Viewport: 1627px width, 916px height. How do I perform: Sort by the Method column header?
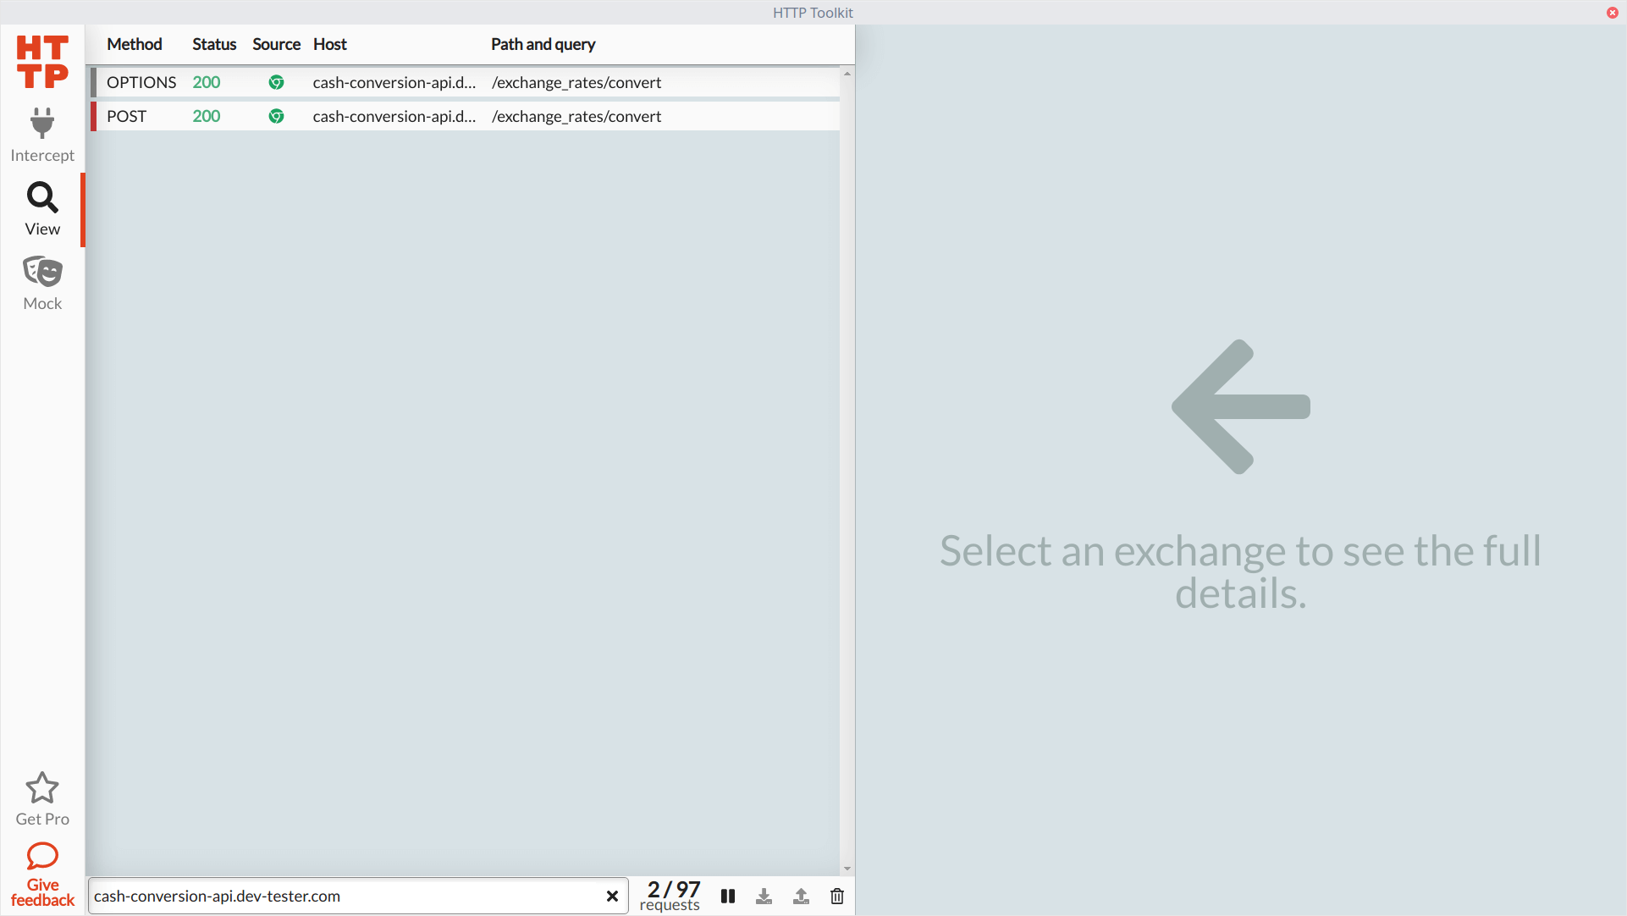(134, 44)
